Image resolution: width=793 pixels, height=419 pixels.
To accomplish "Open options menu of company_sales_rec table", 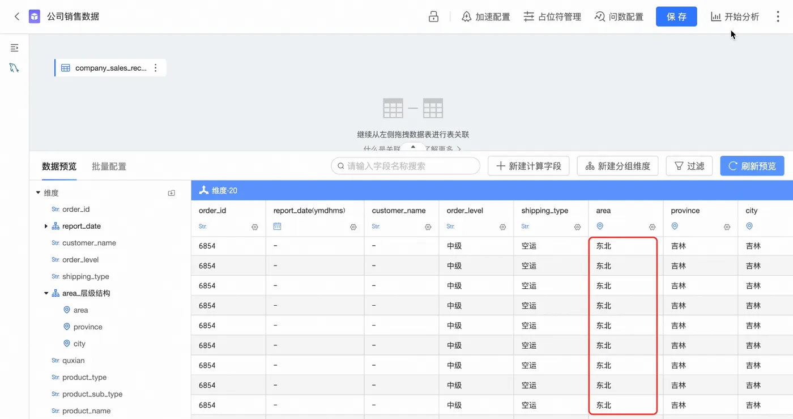I will pyautogui.click(x=156, y=68).
